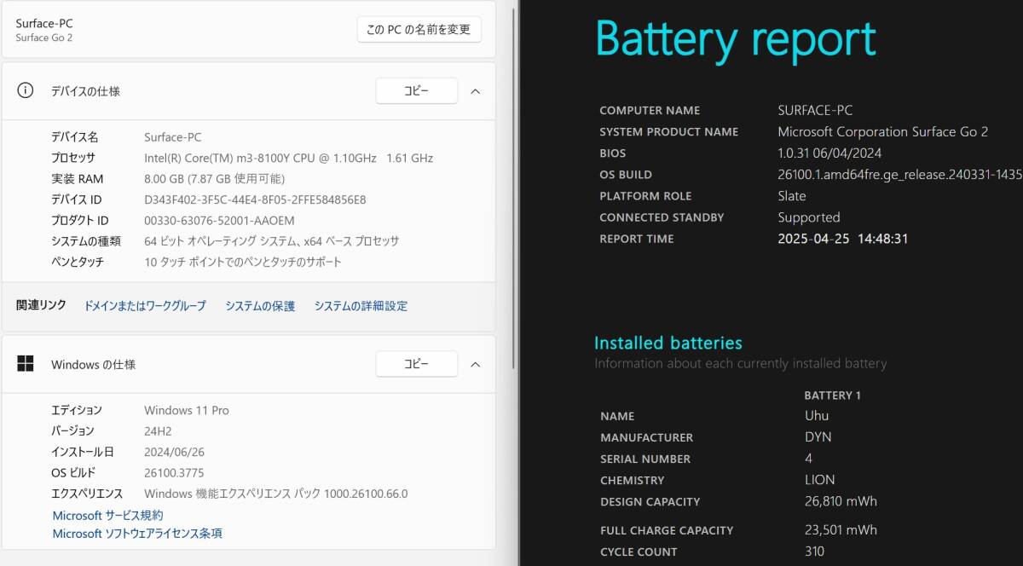Viewport: 1023px width, 566px height.
Task: Select the OS build value 26100.3775
Action: (174, 472)
